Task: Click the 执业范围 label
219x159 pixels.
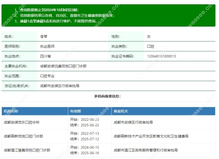Action: (x=12, y=76)
